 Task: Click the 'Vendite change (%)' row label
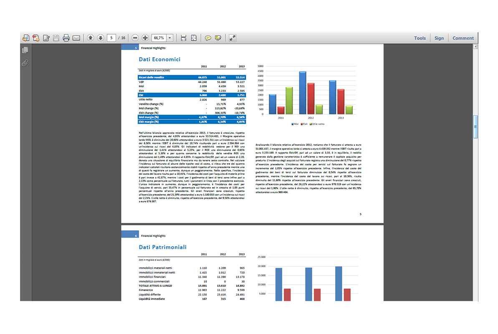[x=151, y=104]
